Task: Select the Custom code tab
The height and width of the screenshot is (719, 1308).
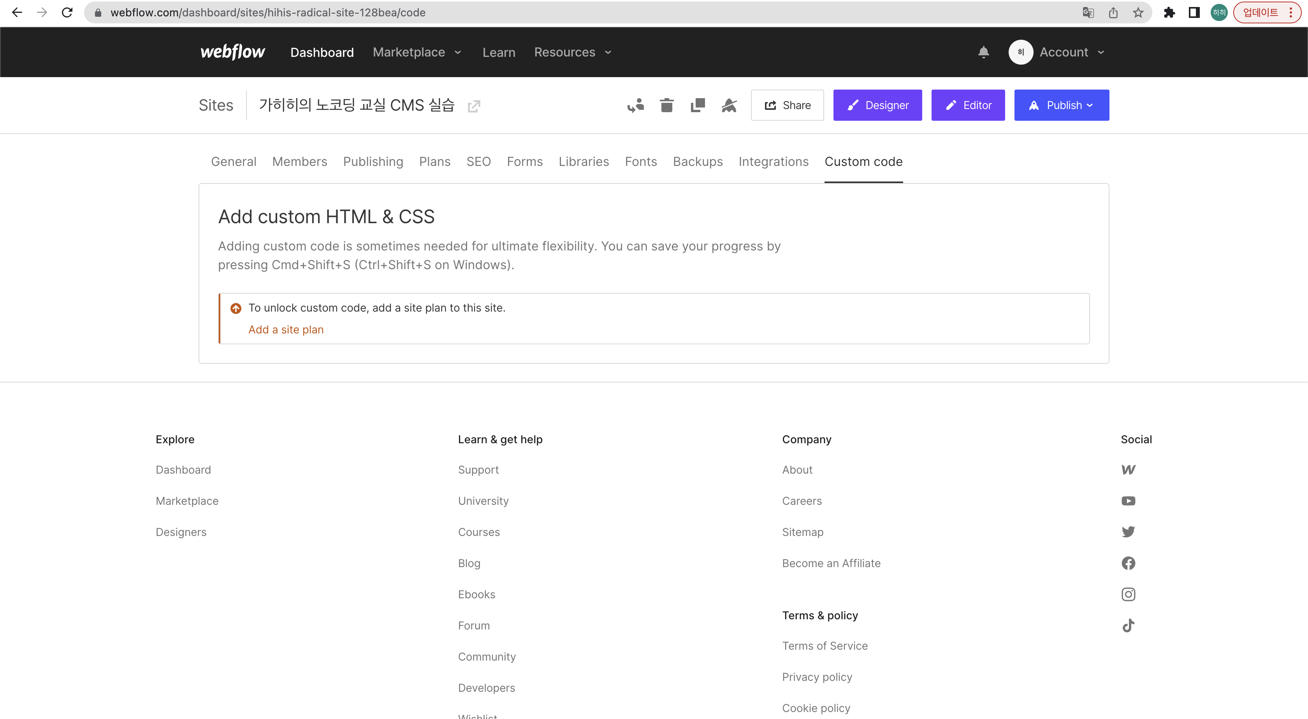Action: click(x=863, y=162)
